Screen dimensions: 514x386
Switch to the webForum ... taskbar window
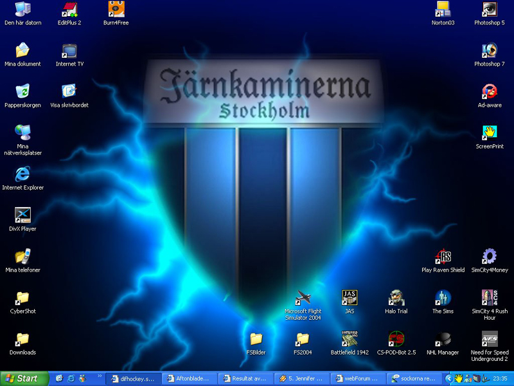[x=358, y=379]
